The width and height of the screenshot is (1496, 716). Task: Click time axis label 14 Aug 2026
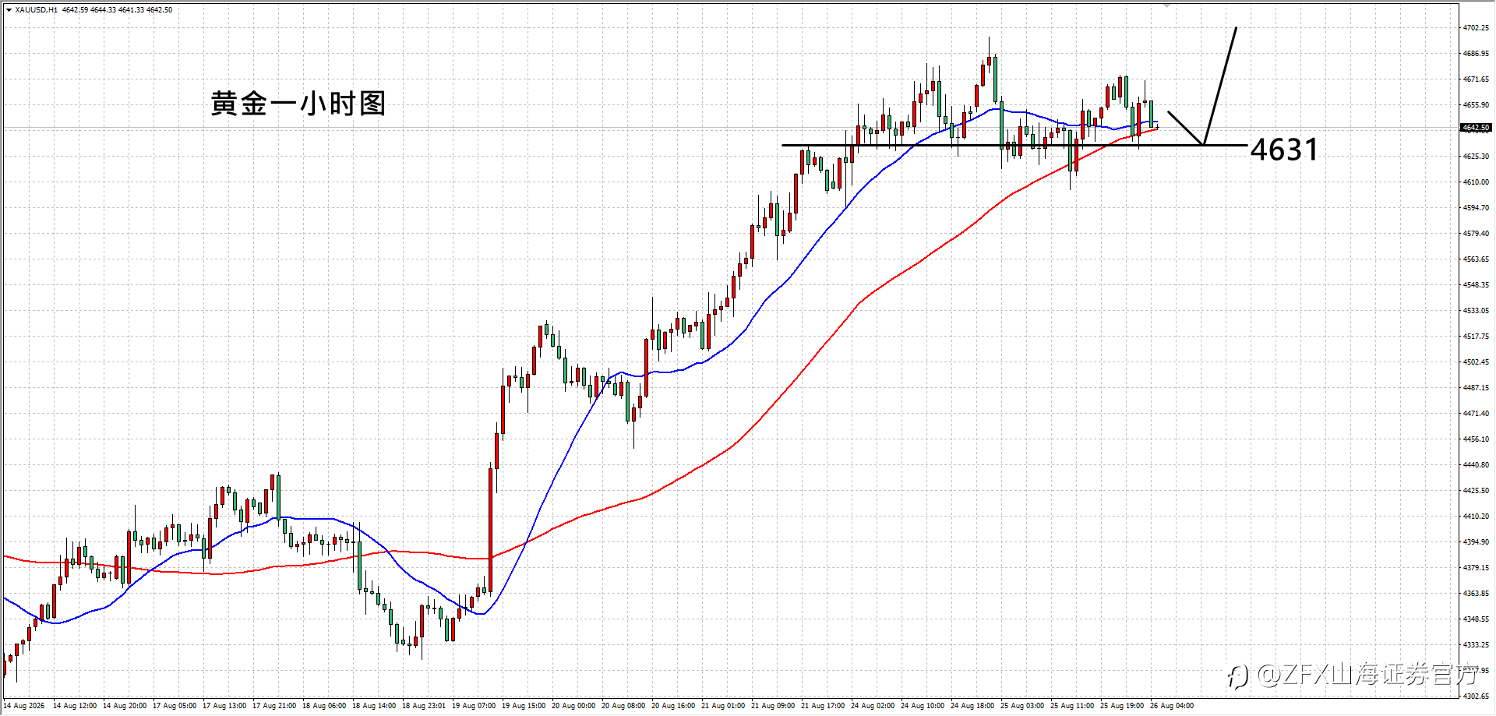pyautogui.click(x=24, y=707)
